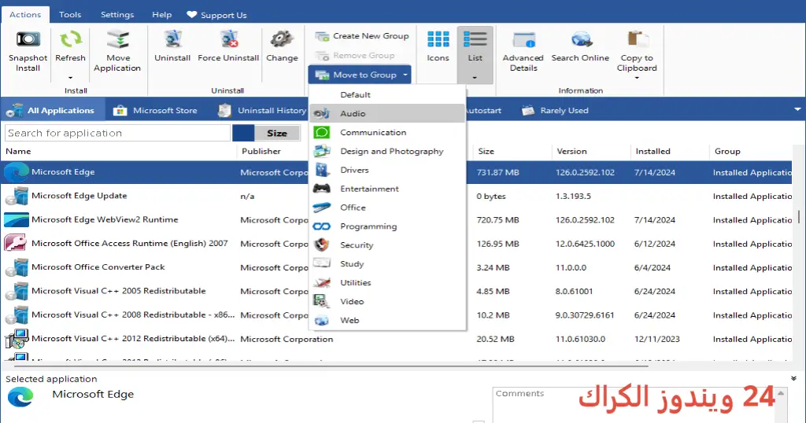This screenshot has height=423, width=806.
Task: Choose the Audio group
Action: point(387,113)
